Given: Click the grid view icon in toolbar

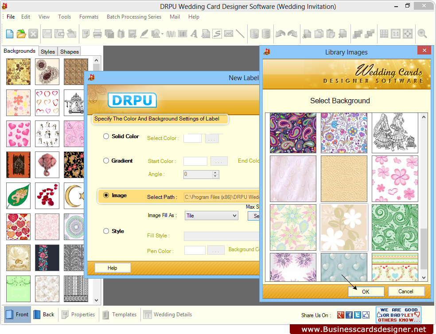Looking at the screenshot, I should pos(384,34).
